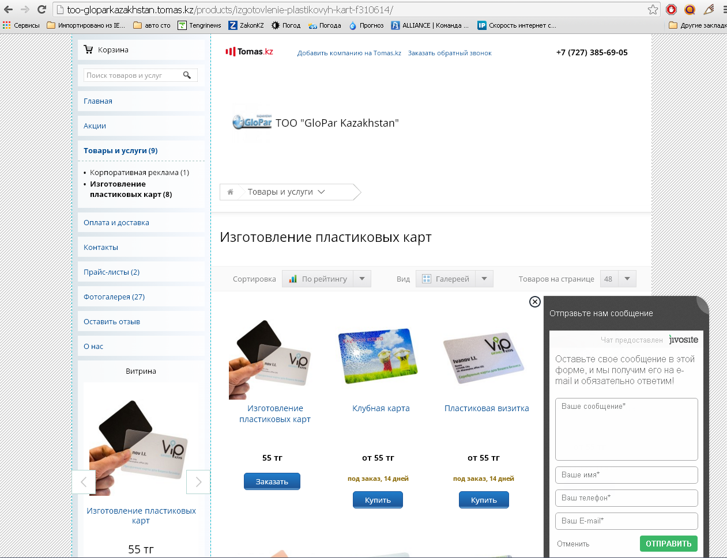
Task: Expand the Товары и услуги breadcrumb chevron
Action: [322, 192]
